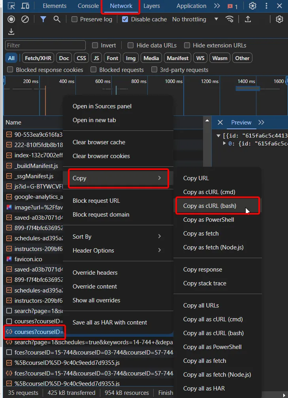Viewport: 288px width, 398px height.
Task: Activate the inspect element picker icon
Action: click(11, 6)
